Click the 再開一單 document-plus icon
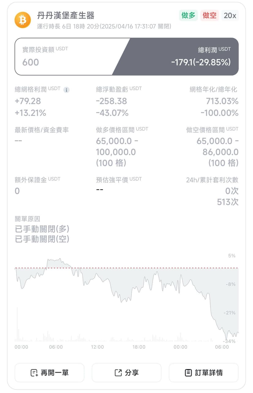Image resolution: width=253 pixels, height=393 pixels. [34, 373]
